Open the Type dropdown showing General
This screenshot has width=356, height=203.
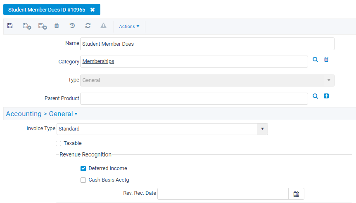[207, 80]
